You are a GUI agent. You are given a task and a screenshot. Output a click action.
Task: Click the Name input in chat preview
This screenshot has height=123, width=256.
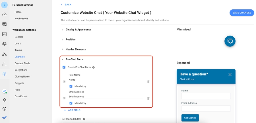206,96
